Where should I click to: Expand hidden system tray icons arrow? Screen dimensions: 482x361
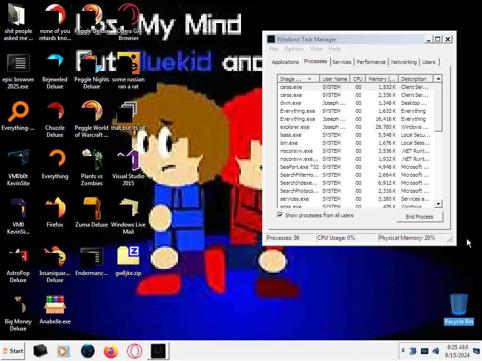(403, 351)
